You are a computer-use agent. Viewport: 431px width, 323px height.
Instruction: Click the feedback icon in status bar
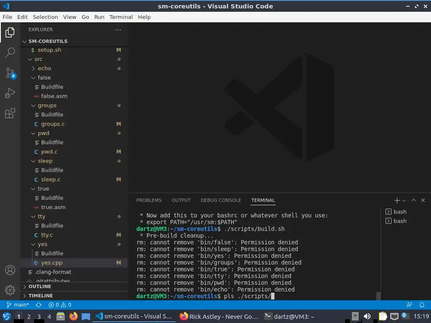[409, 305]
